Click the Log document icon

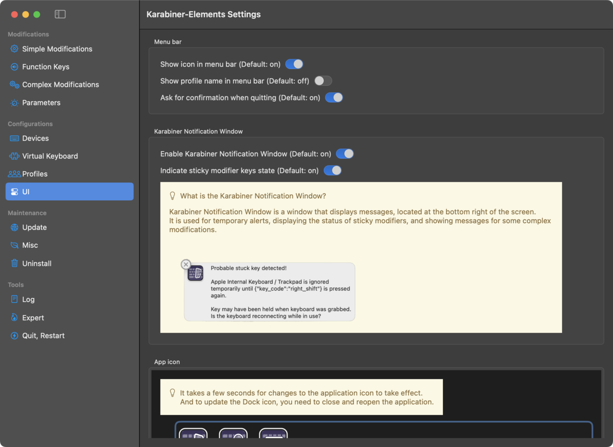pos(14,299)
